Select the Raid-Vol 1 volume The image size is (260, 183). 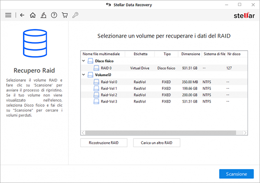pyautogui.click(x=164, y=88)
